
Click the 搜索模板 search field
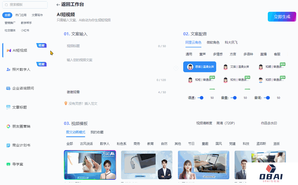25,5
